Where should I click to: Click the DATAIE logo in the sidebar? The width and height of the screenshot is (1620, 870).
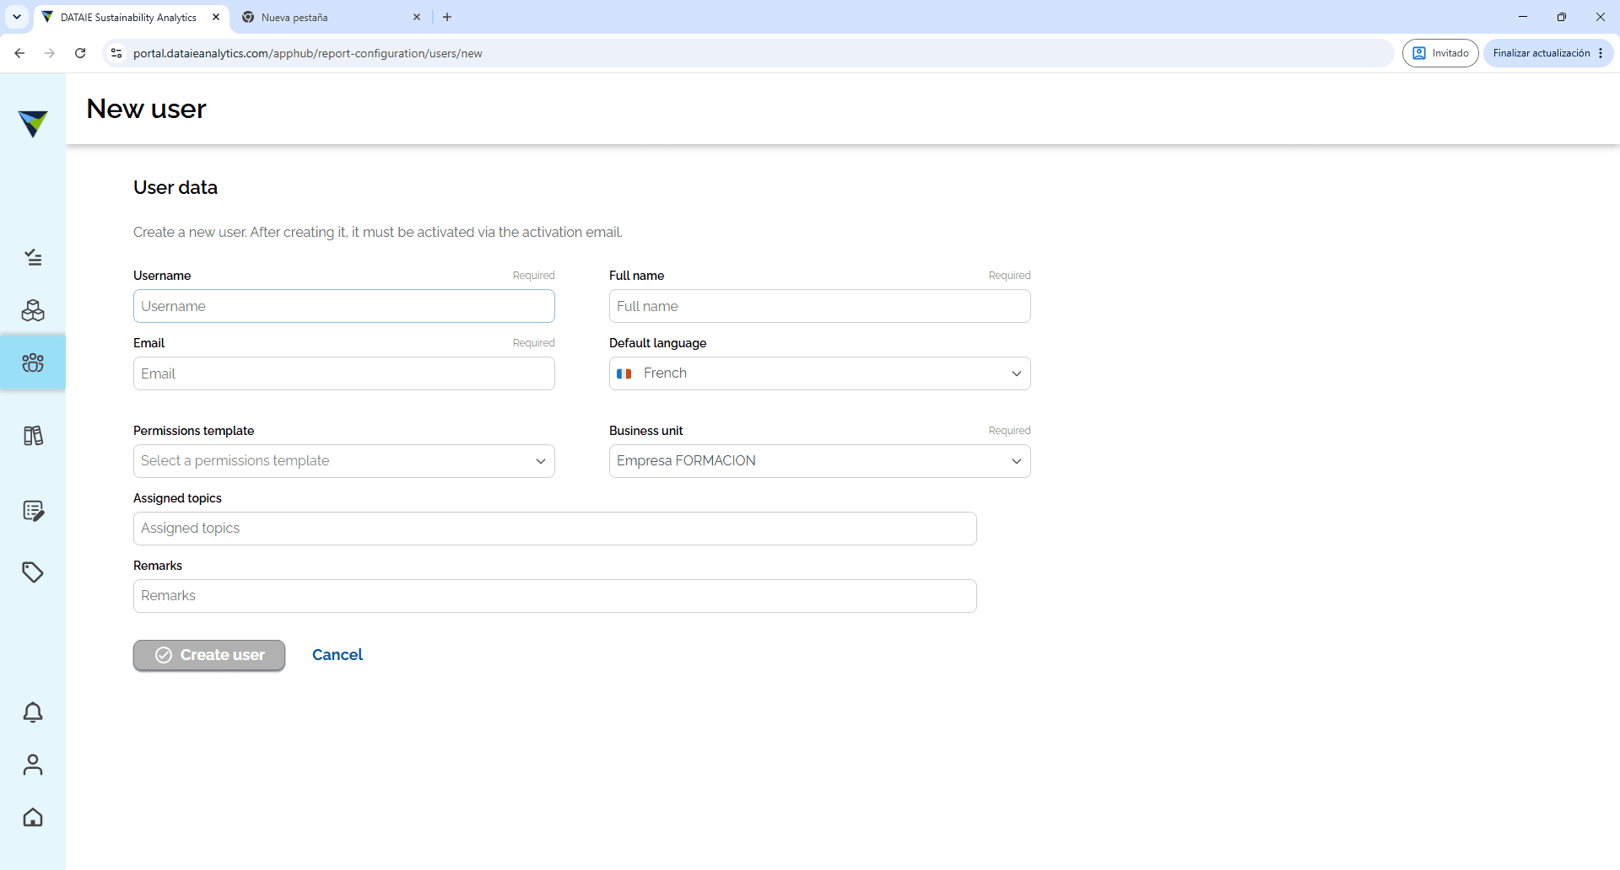click(33, 123)
